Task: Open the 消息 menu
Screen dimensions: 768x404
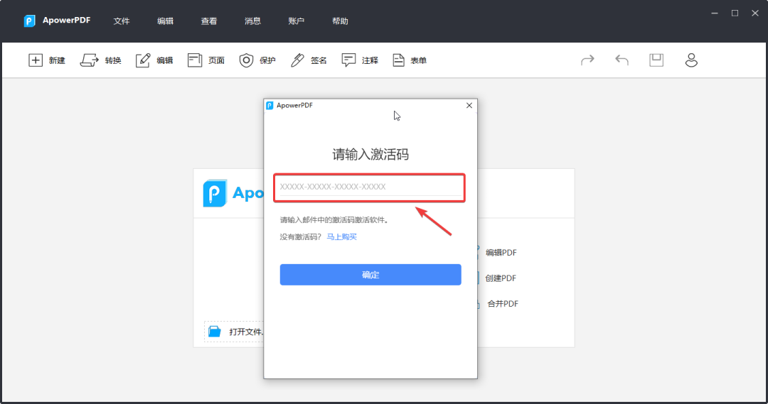Action: tap(252, 21)
